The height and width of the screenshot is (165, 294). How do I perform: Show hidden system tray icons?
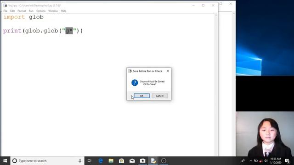(x=251, y=161)
